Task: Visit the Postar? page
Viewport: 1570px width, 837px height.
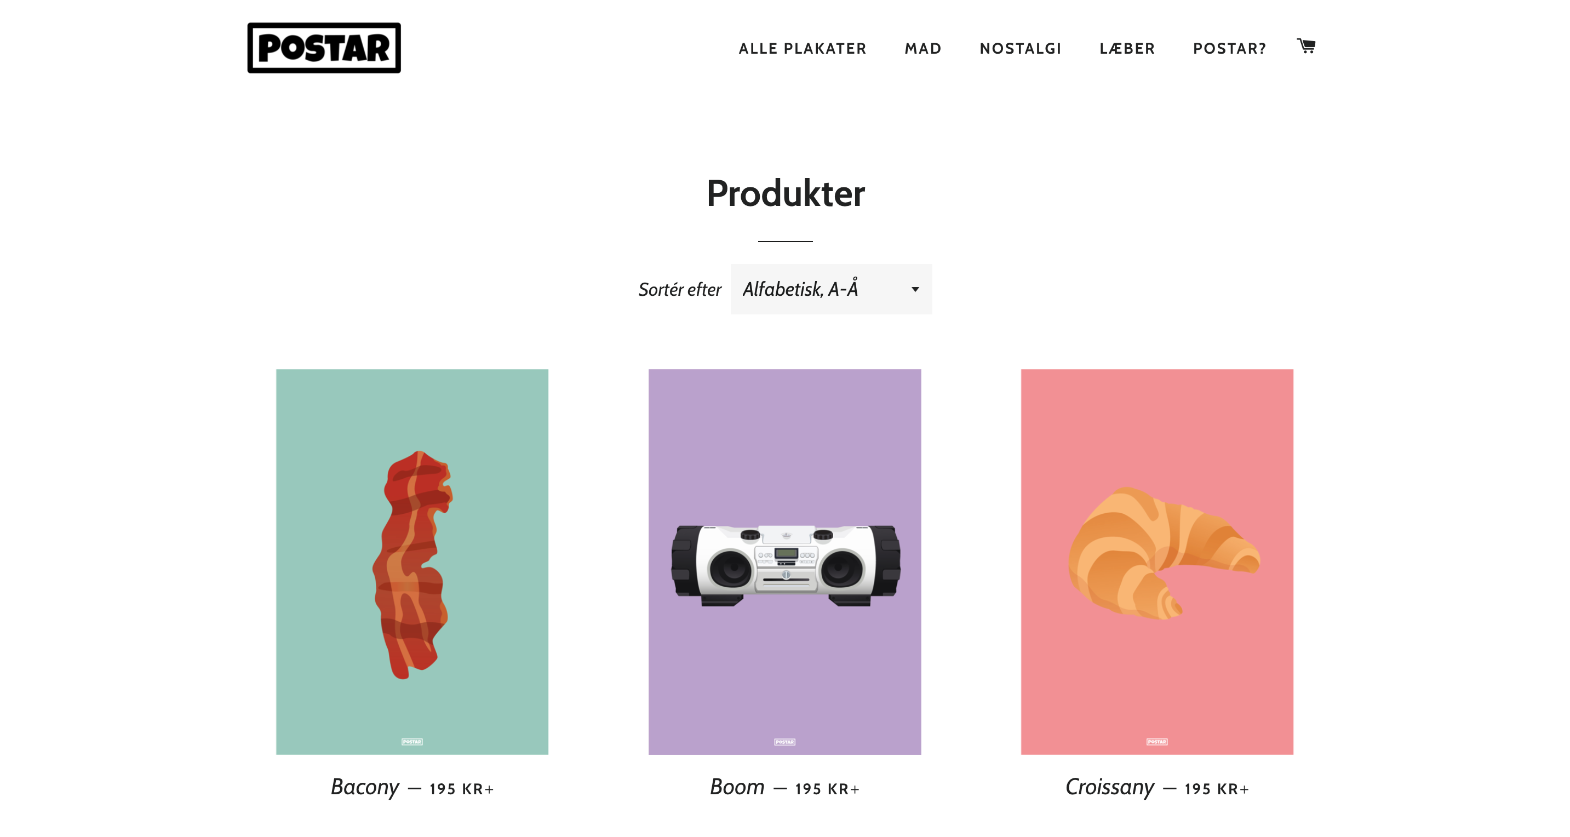Action: 1229,49
